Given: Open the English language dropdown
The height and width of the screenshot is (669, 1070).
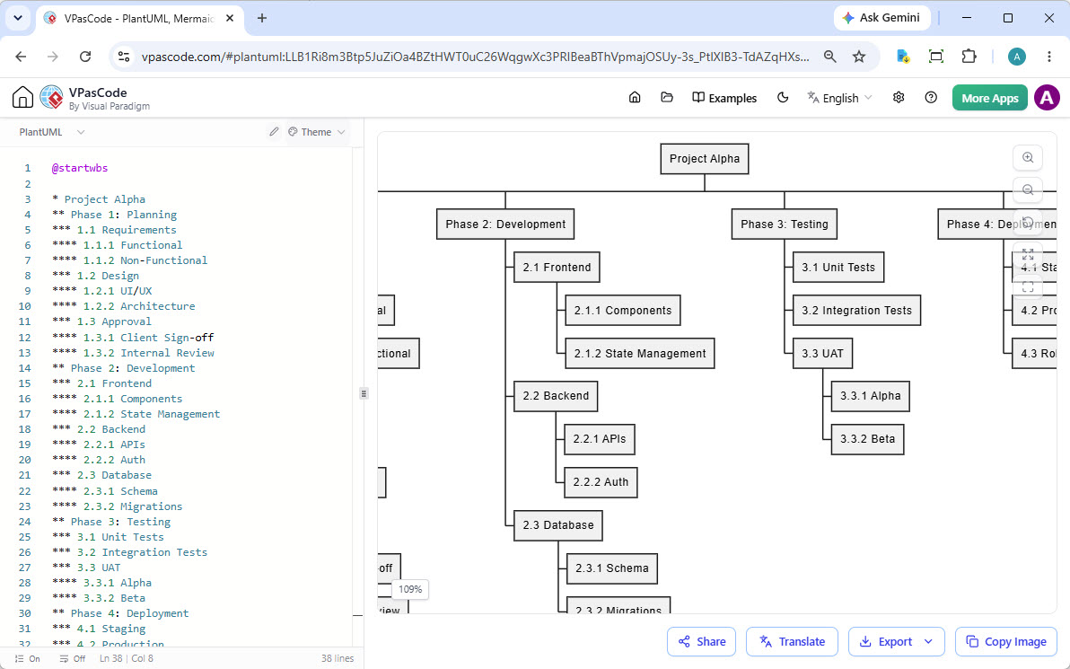Looking at the screenshot, I should tap(840, 98).
